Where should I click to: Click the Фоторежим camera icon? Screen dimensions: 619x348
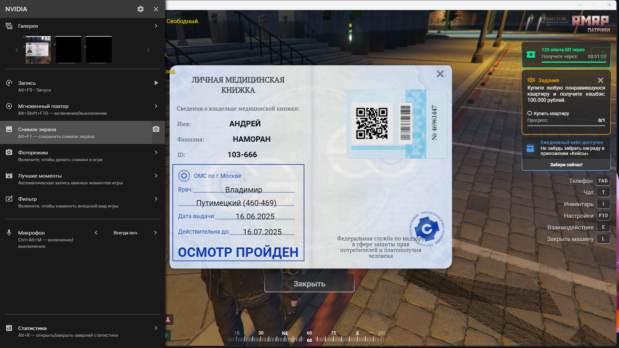(x=9, y=152)
